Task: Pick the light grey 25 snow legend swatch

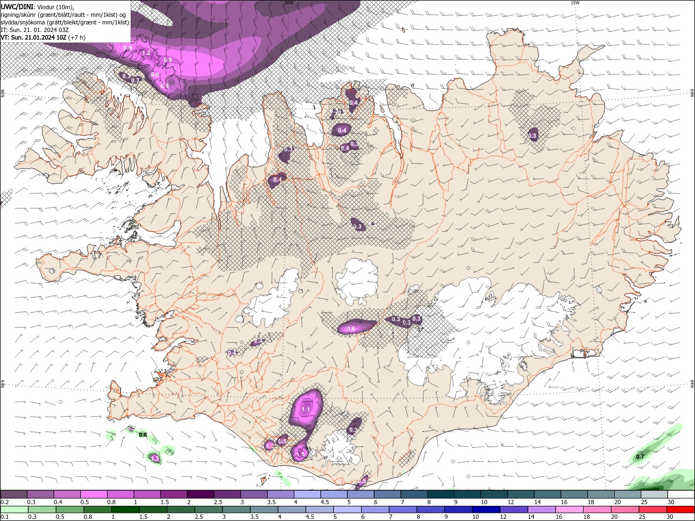Action: (655, 494)
